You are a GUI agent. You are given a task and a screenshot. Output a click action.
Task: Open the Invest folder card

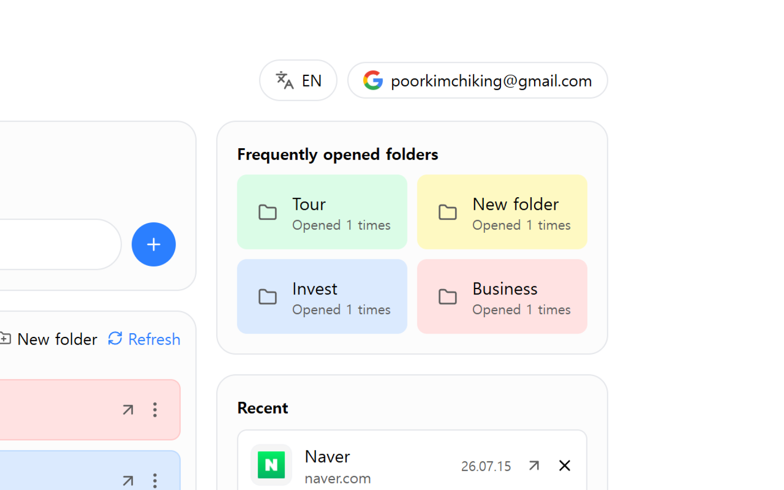point(322,296)
